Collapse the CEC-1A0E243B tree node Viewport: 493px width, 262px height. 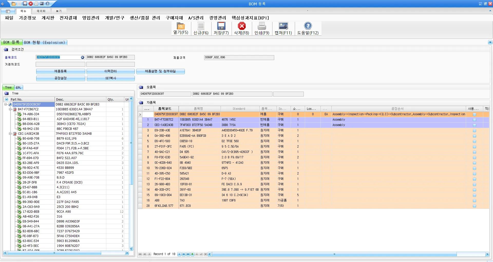(x=10, y=134)
